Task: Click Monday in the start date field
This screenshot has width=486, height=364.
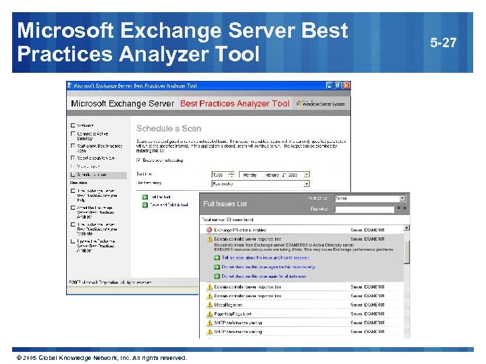Action: click(250, 175)
